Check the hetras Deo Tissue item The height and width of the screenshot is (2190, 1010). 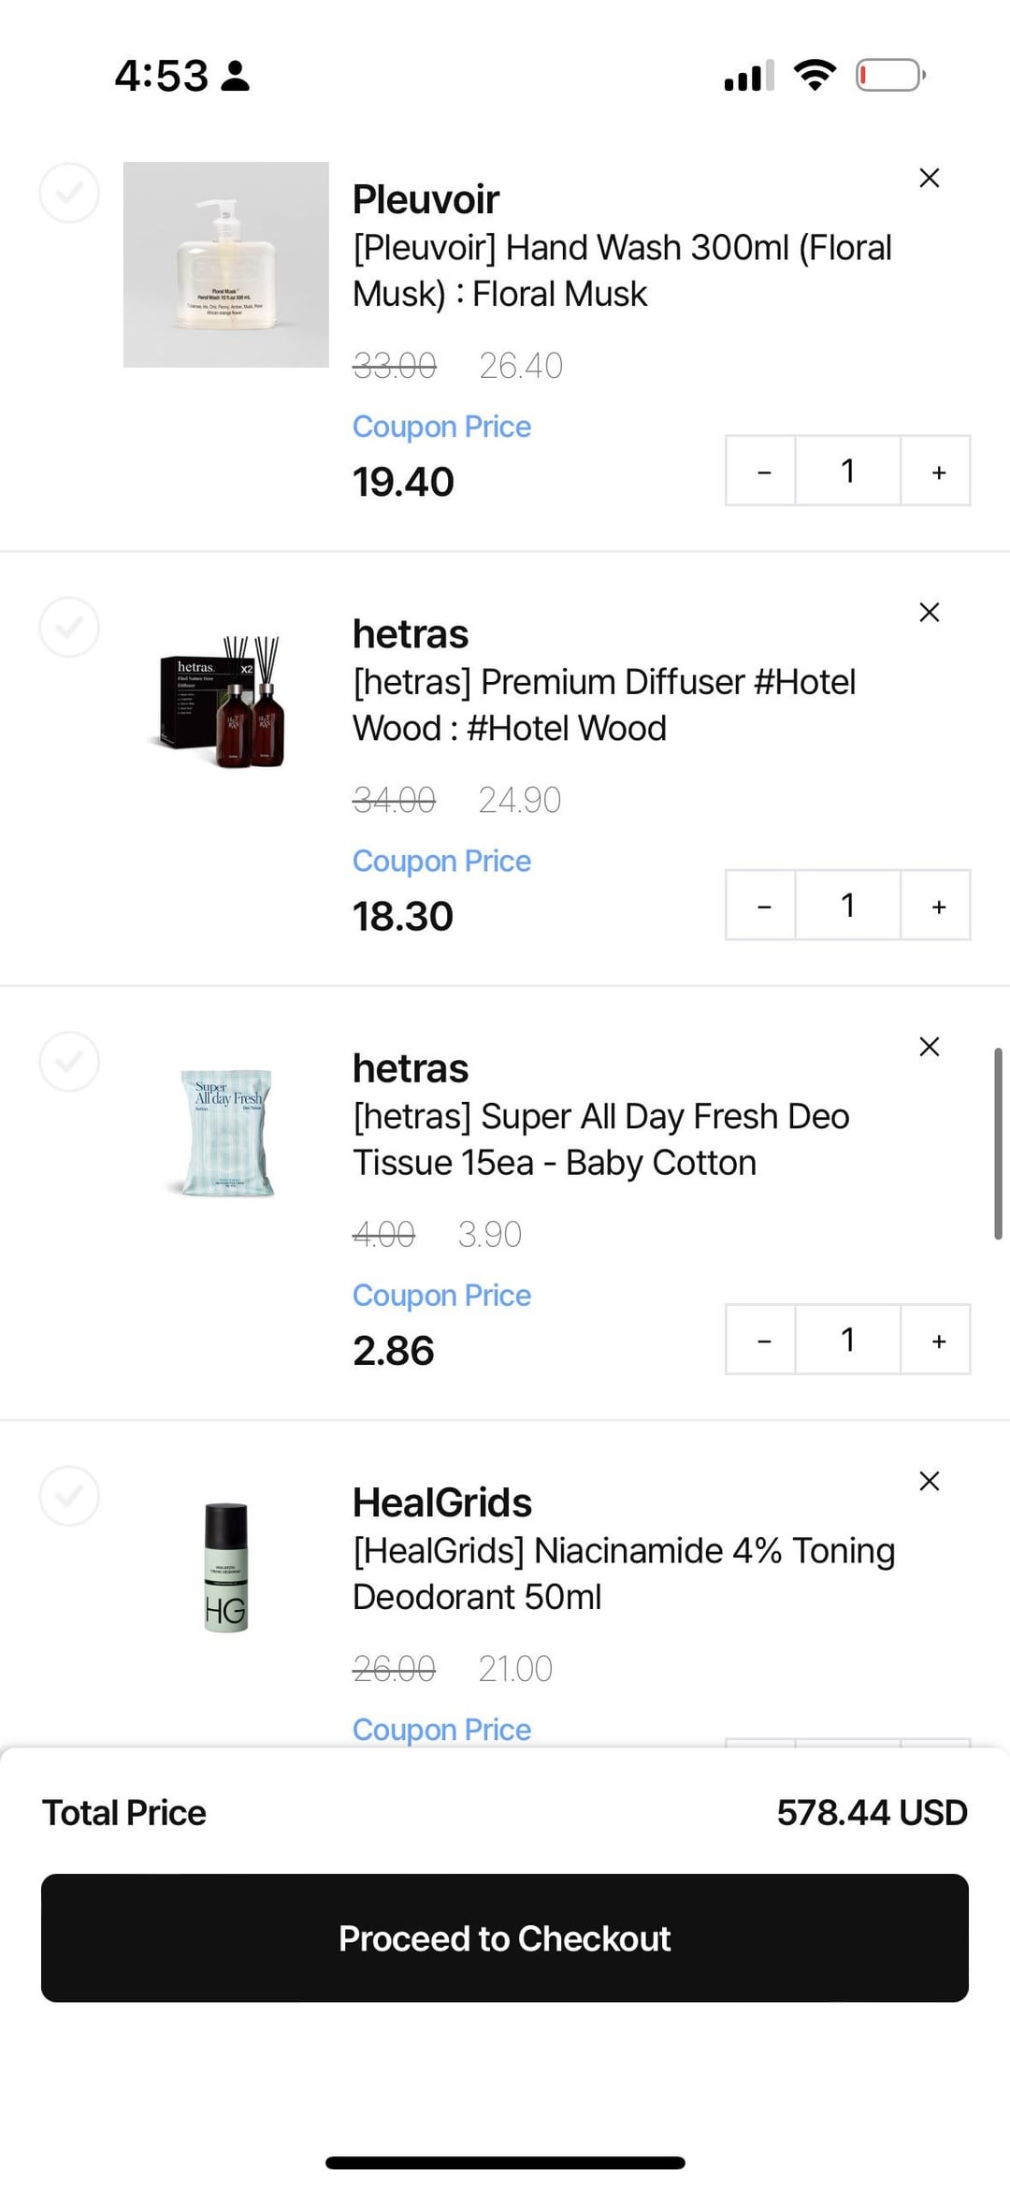(69, 1061)
